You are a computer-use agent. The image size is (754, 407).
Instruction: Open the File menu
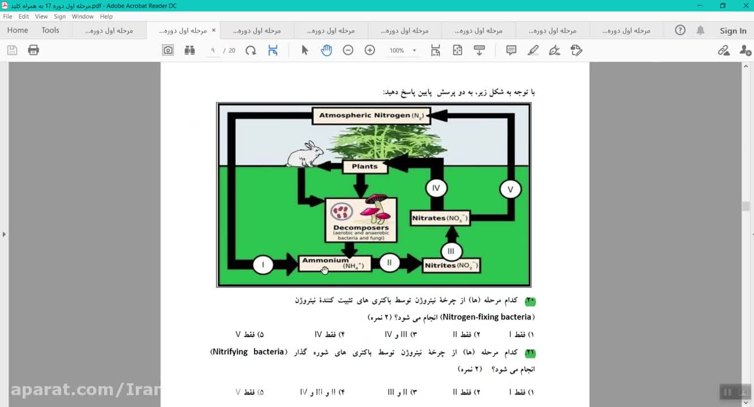click(7, 16)
